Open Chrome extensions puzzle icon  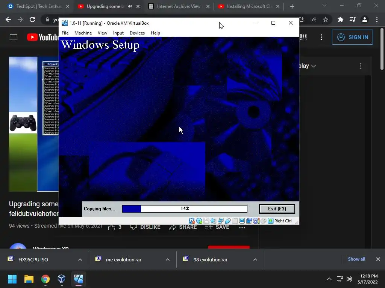click(x=340, y=19)
